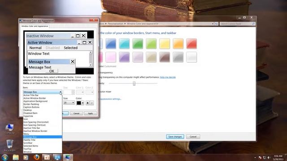This screenshot has width=287, height=161.
Task: Select the violet purple color swatch
Action: coord(124,57)
